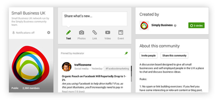Click the Invite people button
The image size is (215, 104).
click(x=148, y=55)
